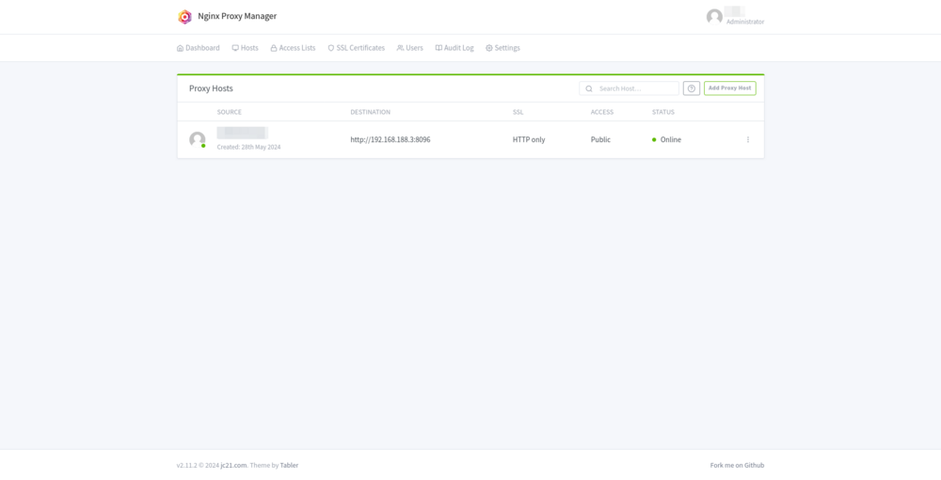The height and width of the screenshot is (480, 941).
Task: Click the Add Proxy Host button
Action: [x=730, y=88]
